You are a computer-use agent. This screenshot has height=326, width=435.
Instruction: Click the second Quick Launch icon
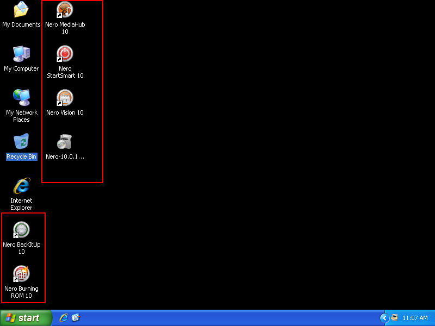tap(76, 318)
